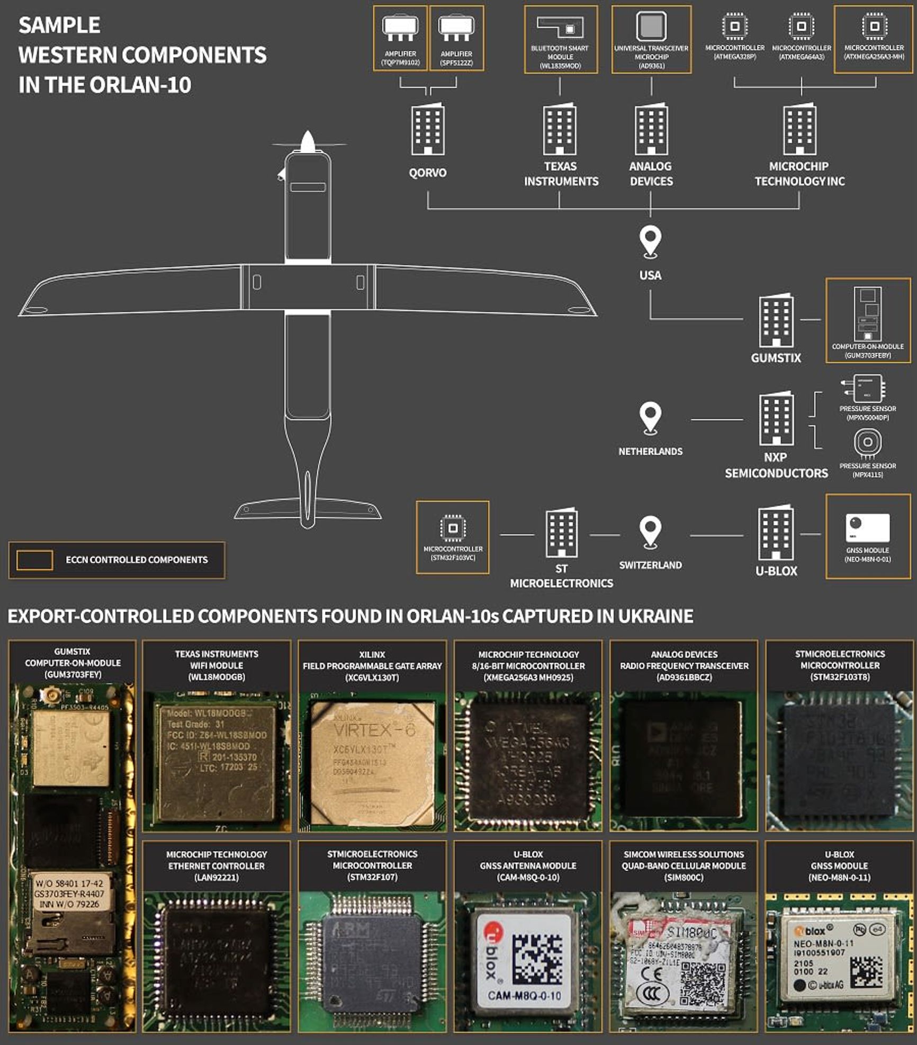Click the Switzerland location pin
This screenshot has height=1045, width=917.
[650, 530]
